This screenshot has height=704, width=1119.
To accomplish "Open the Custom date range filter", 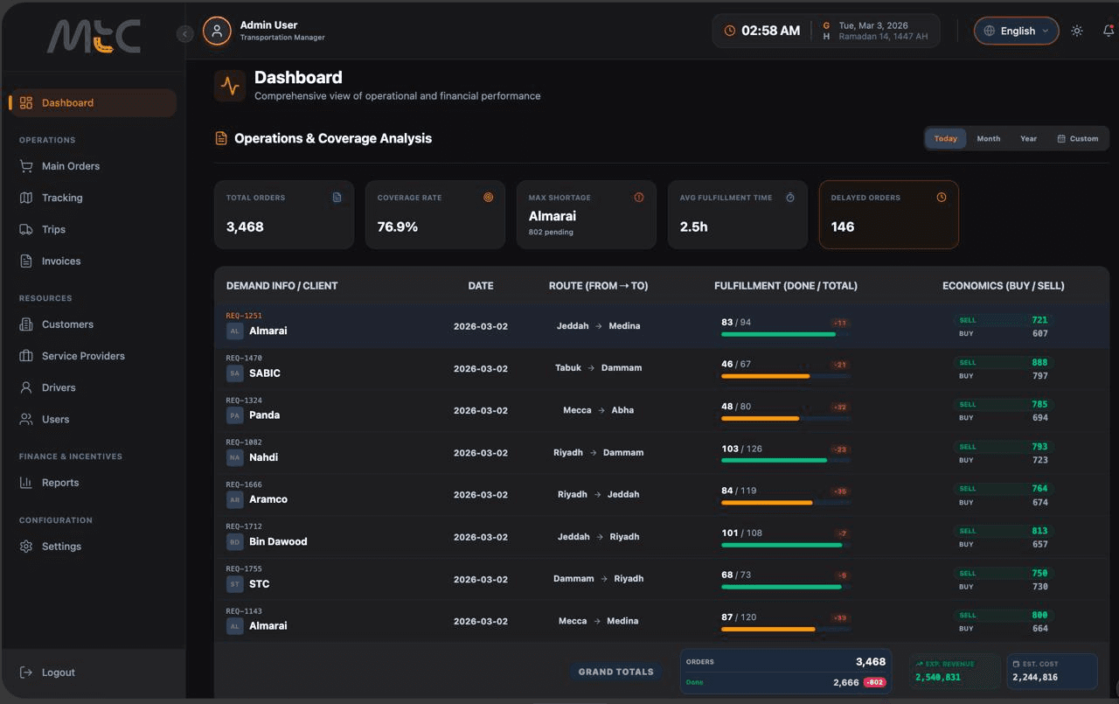I will [1078, 138].
